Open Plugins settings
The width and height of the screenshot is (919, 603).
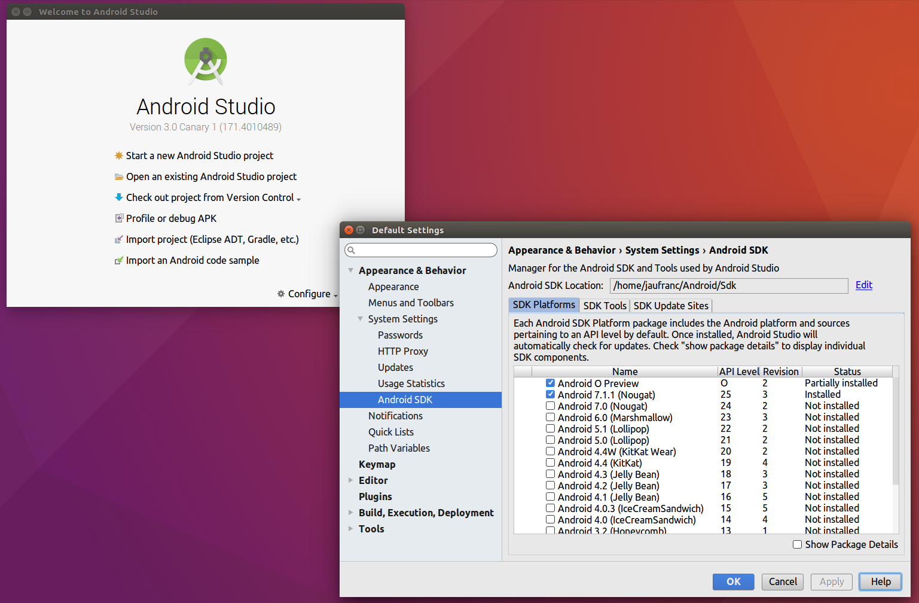[375, 497]
